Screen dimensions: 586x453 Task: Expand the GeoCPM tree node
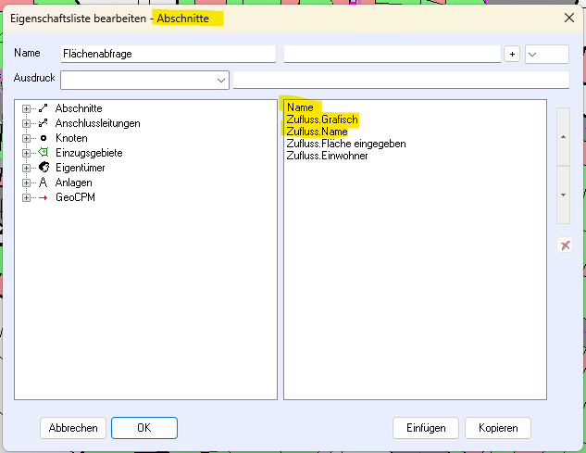[x=26, y=197]
